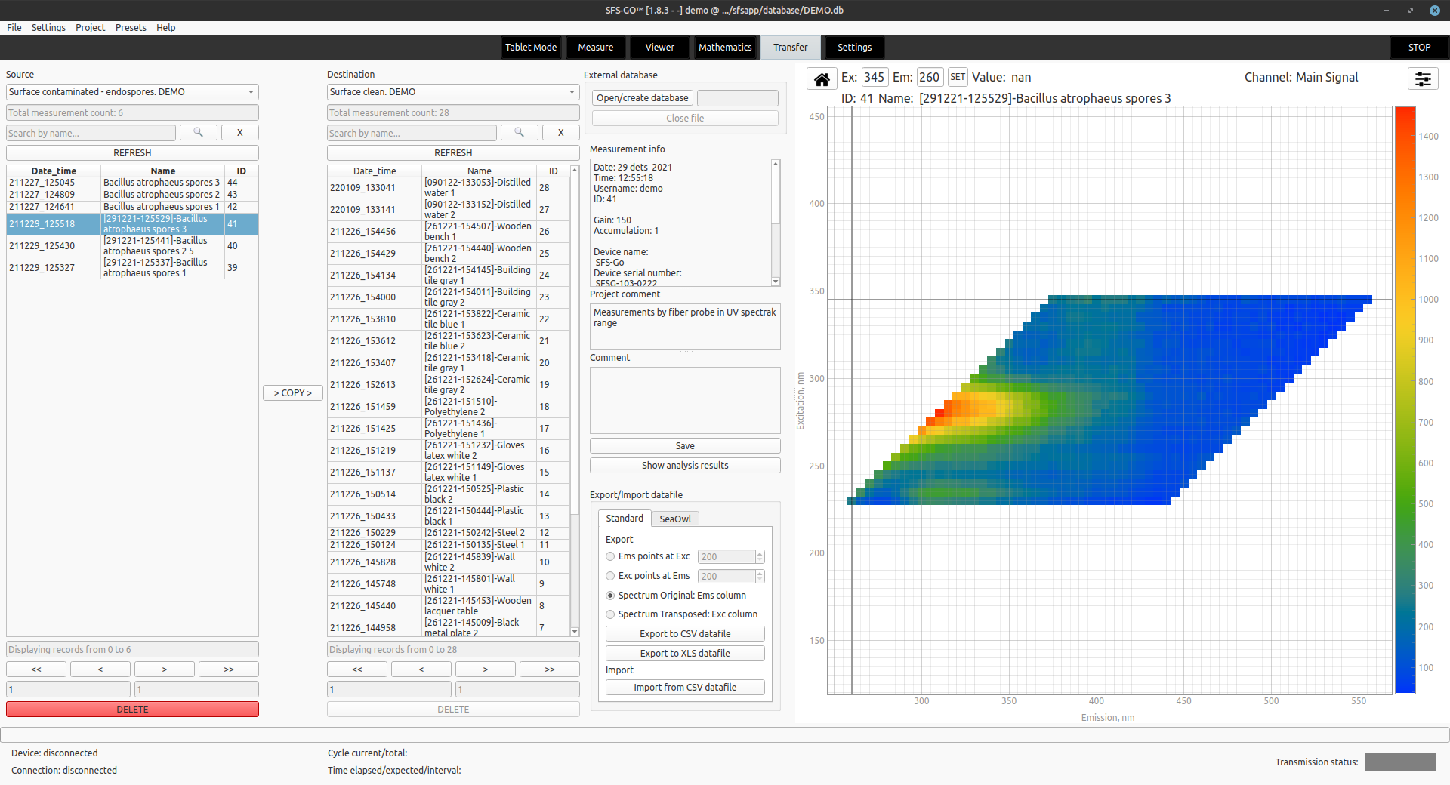Click the COPY button between source and destination
The width and height of the screenshot is (1450, 785).
(292, 392)
